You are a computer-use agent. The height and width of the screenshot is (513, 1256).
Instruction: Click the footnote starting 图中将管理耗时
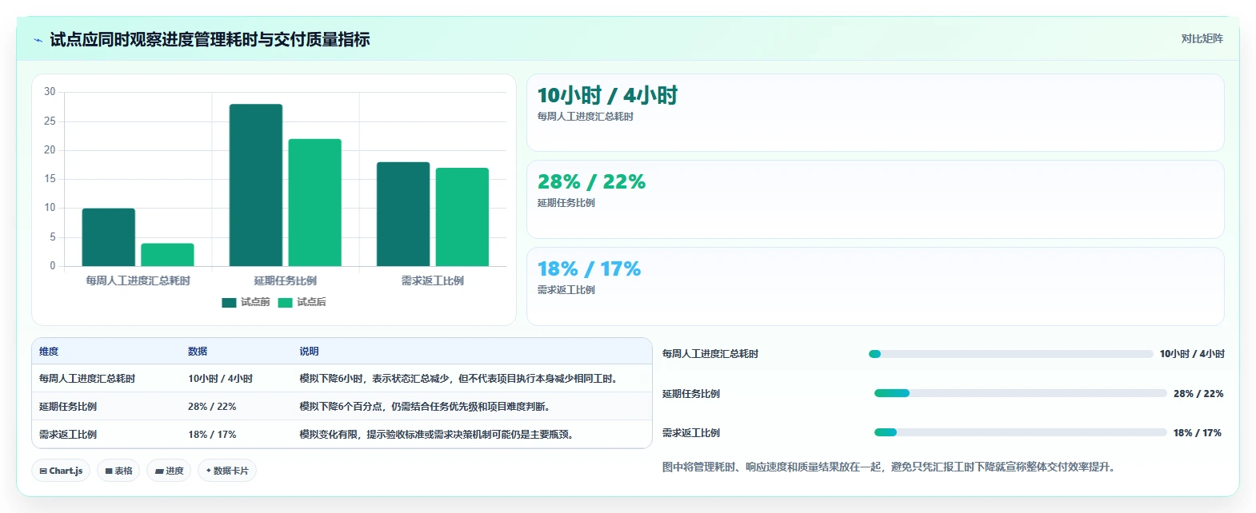coord(889,467)
